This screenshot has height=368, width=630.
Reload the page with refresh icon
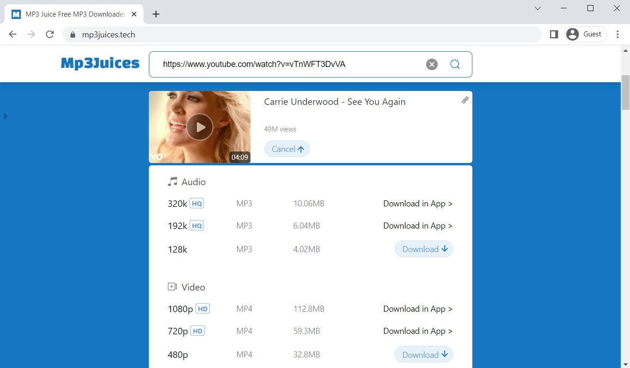tap(50, 34)
